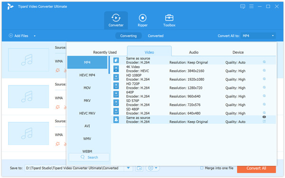The height and width of the screenshot is (178, 285).
Task: Click the edit star icon of third file
Action: [x=57, y=144]
